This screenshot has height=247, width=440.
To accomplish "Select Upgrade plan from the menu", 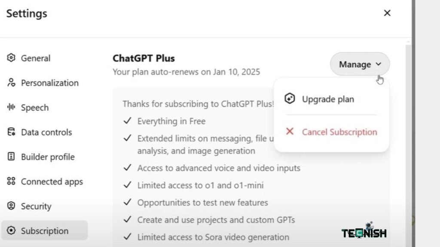I will coord(328,99).
